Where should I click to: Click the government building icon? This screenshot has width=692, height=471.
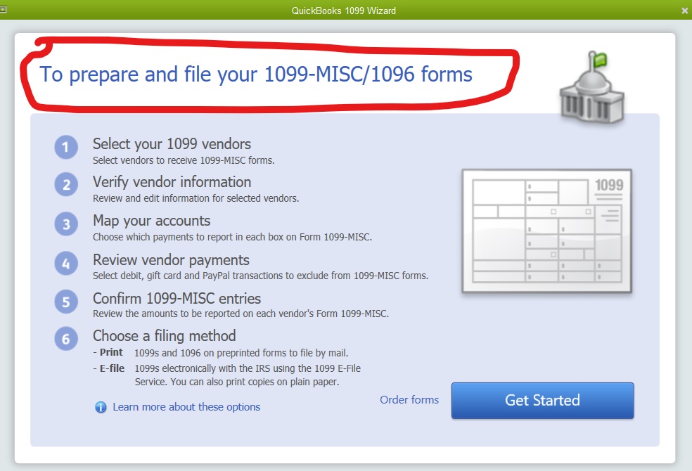pyautogui.click(x=592, y=88)
